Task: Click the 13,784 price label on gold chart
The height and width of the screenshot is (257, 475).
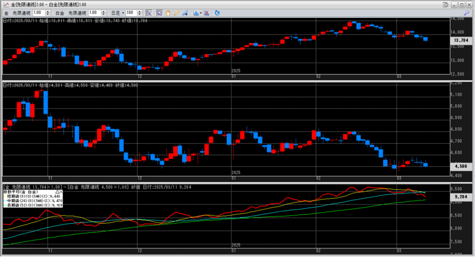Action: click(x=461, y=41)
